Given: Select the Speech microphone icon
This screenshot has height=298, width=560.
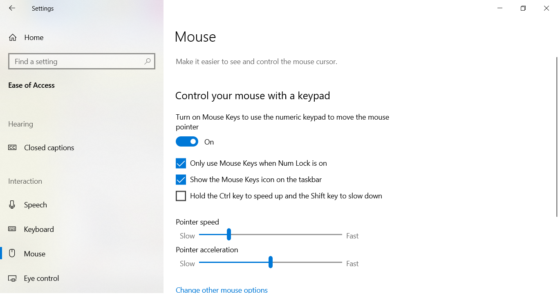Looking at the screenshot, I should 13,205.
